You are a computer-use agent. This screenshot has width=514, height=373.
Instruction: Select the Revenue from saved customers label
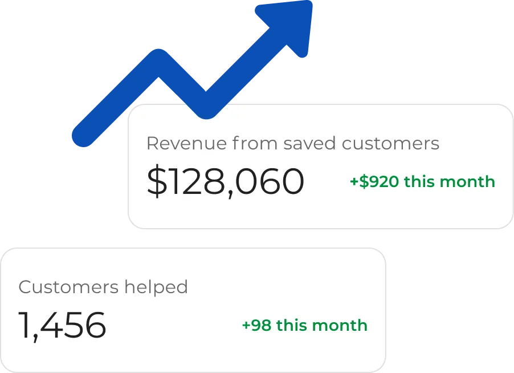[293, 143]
